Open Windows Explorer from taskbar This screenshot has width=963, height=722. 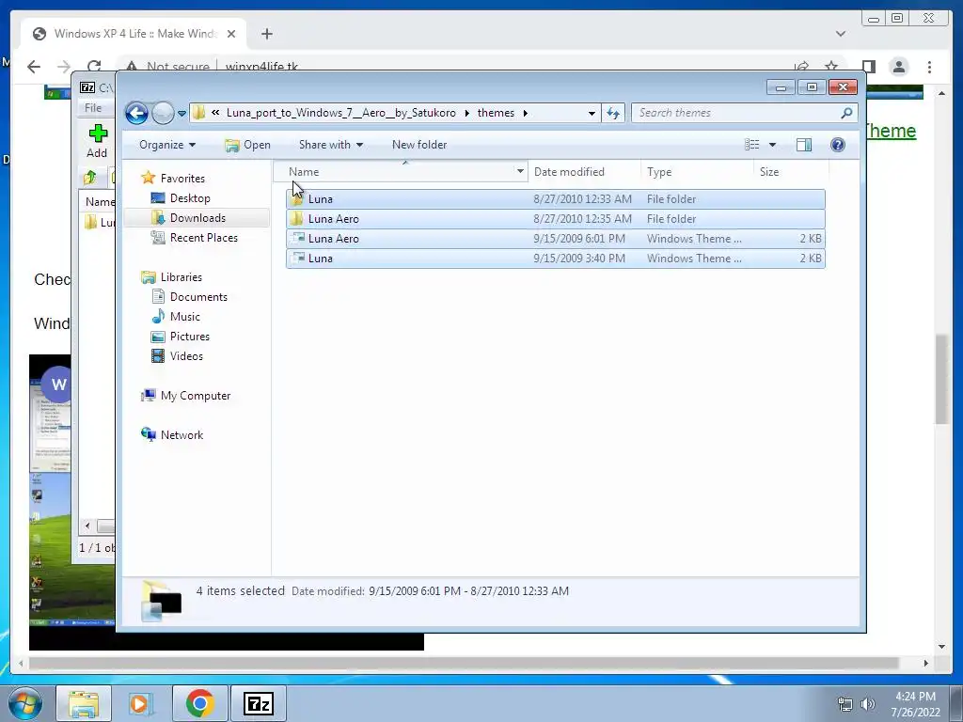(x=84, y=703)
